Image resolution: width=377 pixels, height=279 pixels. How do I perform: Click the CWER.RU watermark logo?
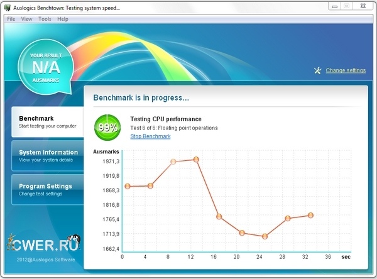pyautogui.click(x=44, y=243)
